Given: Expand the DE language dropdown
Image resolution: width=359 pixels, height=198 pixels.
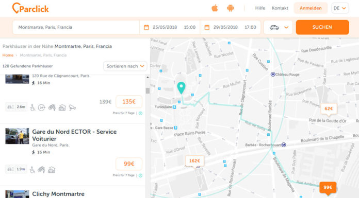Looking at the screenshot, I should click(x=340, y=8).
